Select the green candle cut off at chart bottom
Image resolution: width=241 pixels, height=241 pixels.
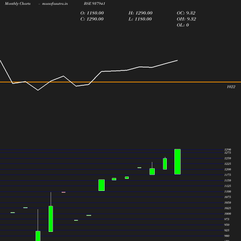coord(38,236)
